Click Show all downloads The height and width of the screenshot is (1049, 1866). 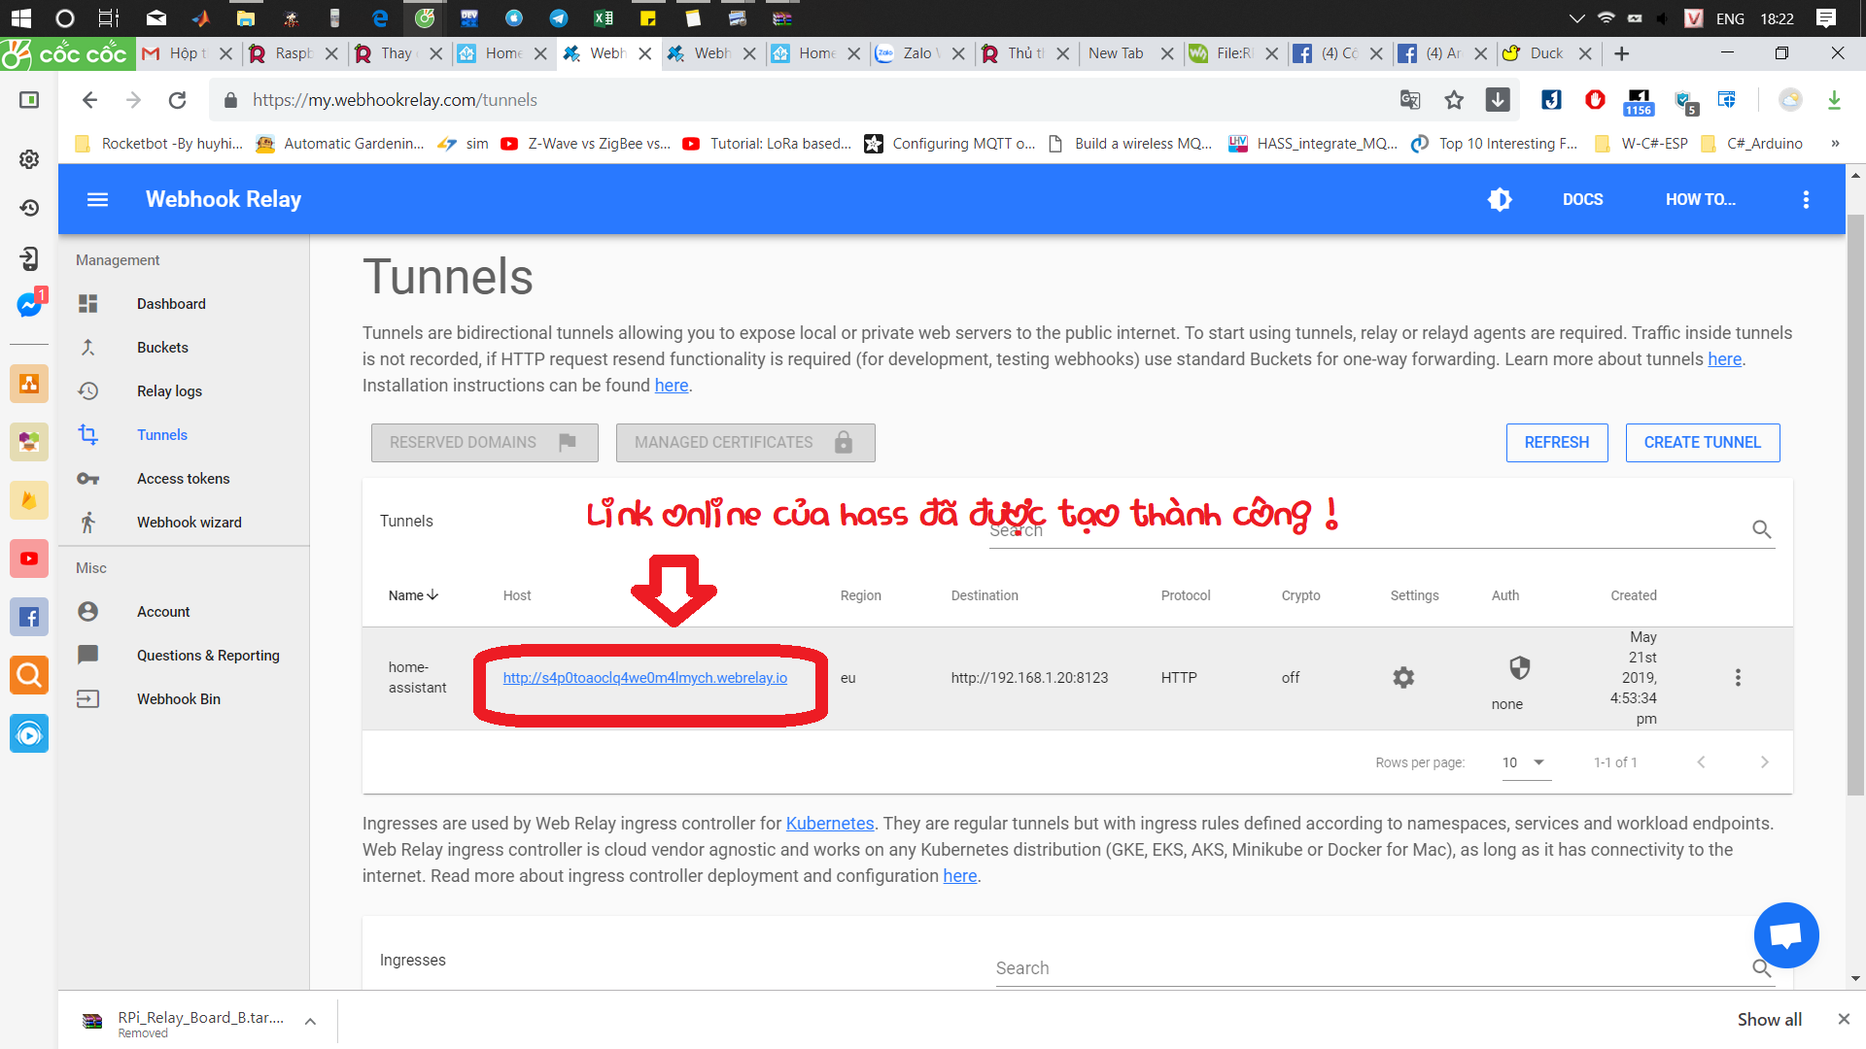tap(1769, 1019)
